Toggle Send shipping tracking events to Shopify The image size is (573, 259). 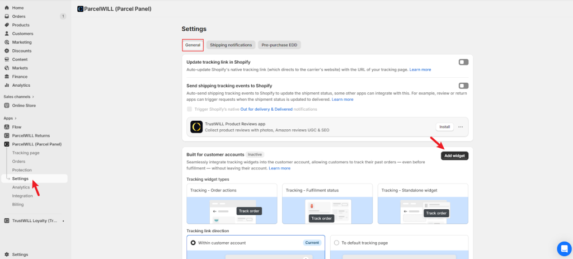pos(463,86)
